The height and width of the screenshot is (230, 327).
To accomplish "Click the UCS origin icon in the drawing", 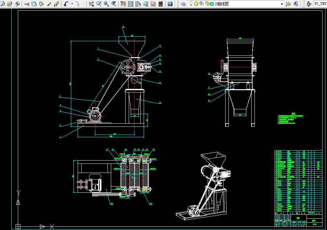I will (x=18, y=226).
